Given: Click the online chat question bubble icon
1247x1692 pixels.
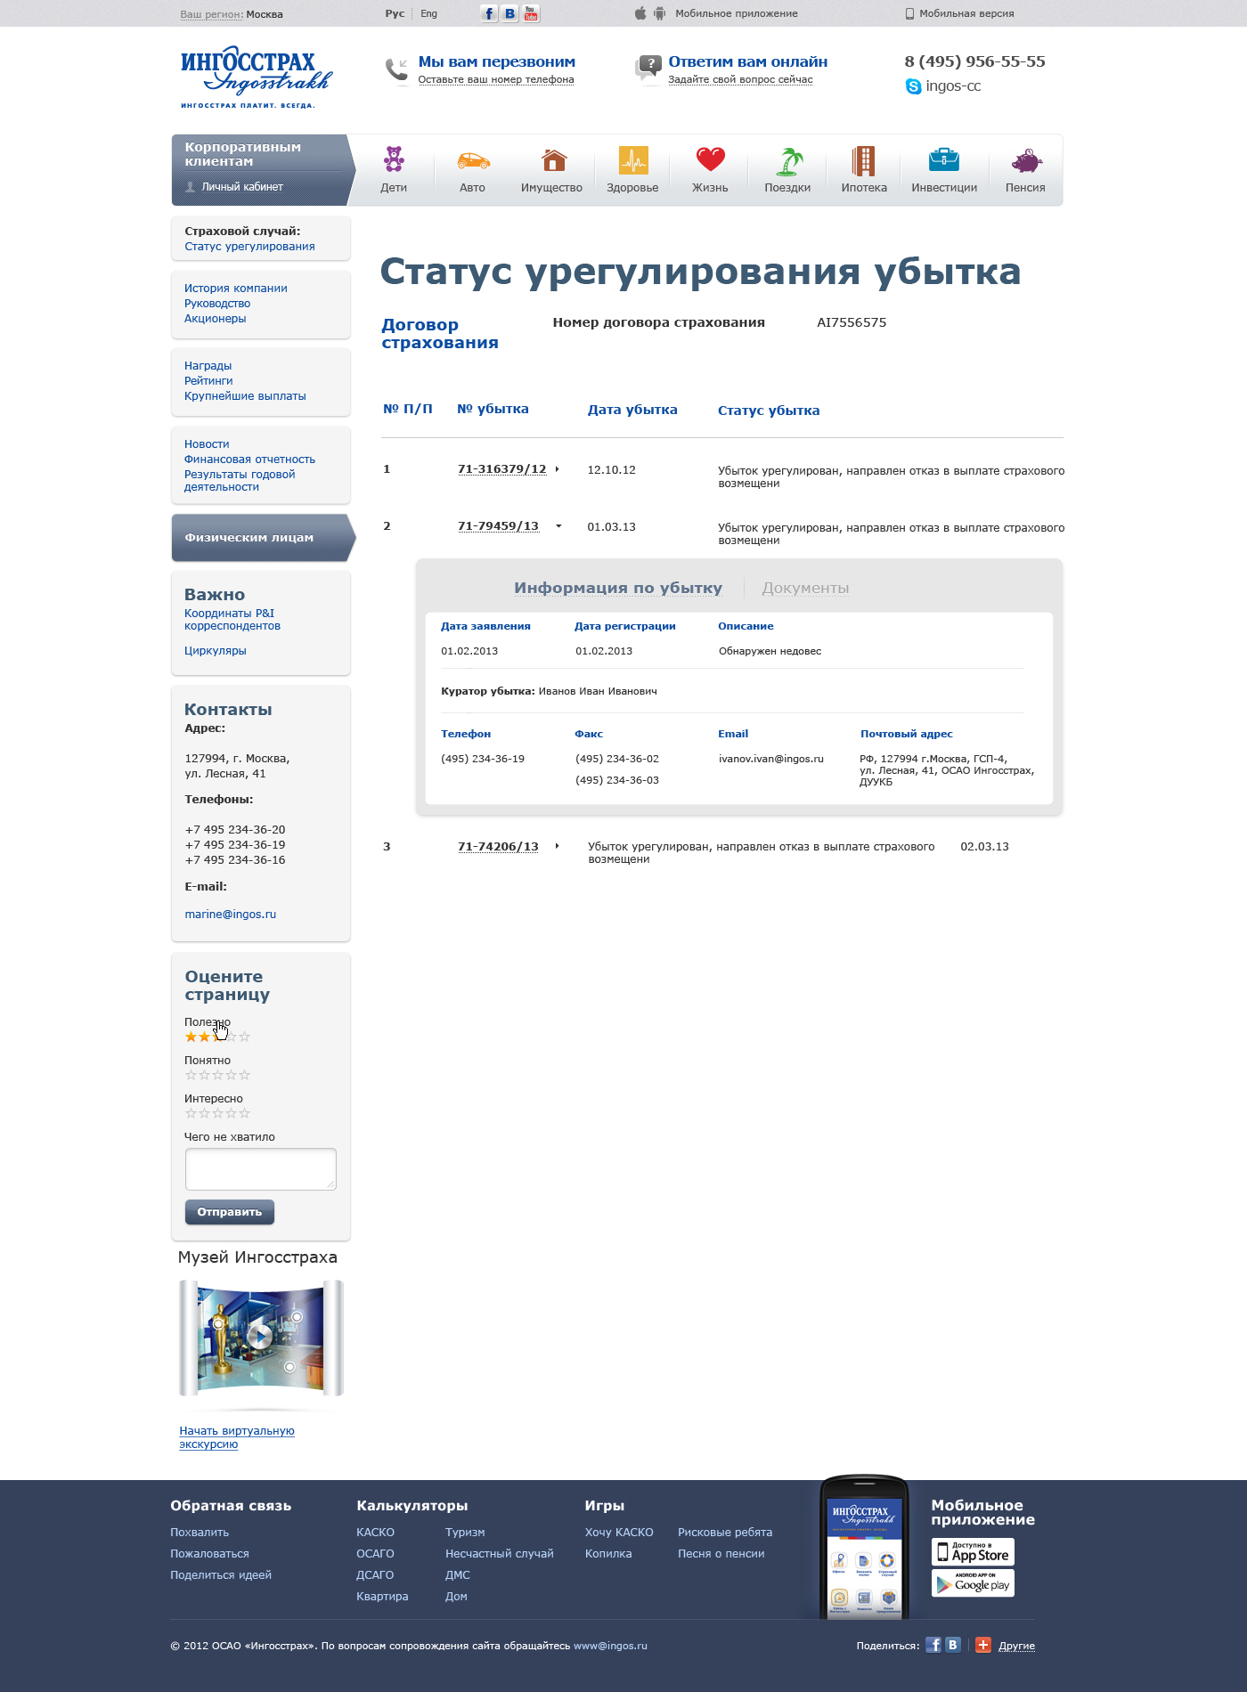Looking at the screenshot, I should pos(648,67).
